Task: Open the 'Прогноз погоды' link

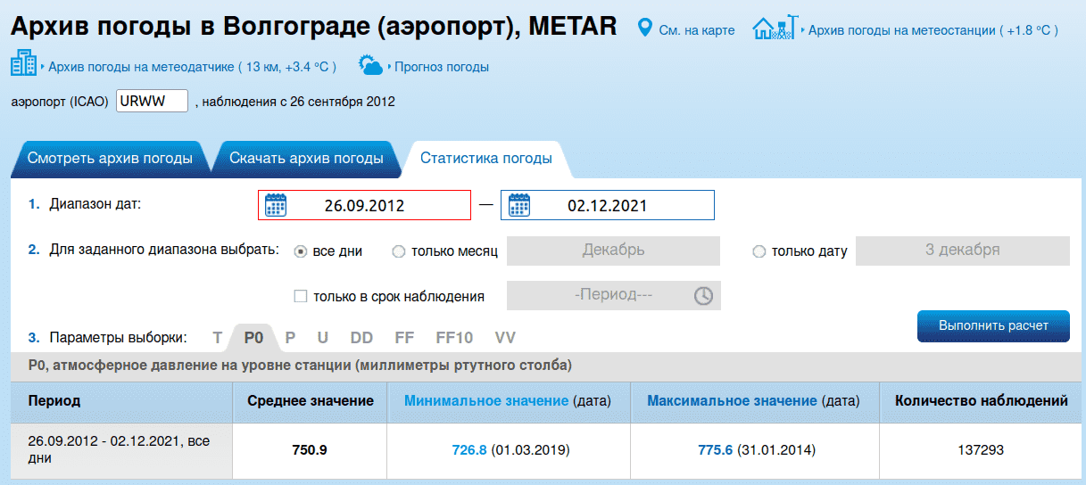Action: click(x=441, y=67)
